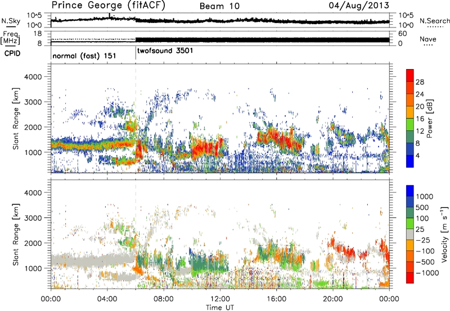The image size is (450, 311).
Task: Click the 60 tick on the Nave axis
Action: click(x=402, y=34)
